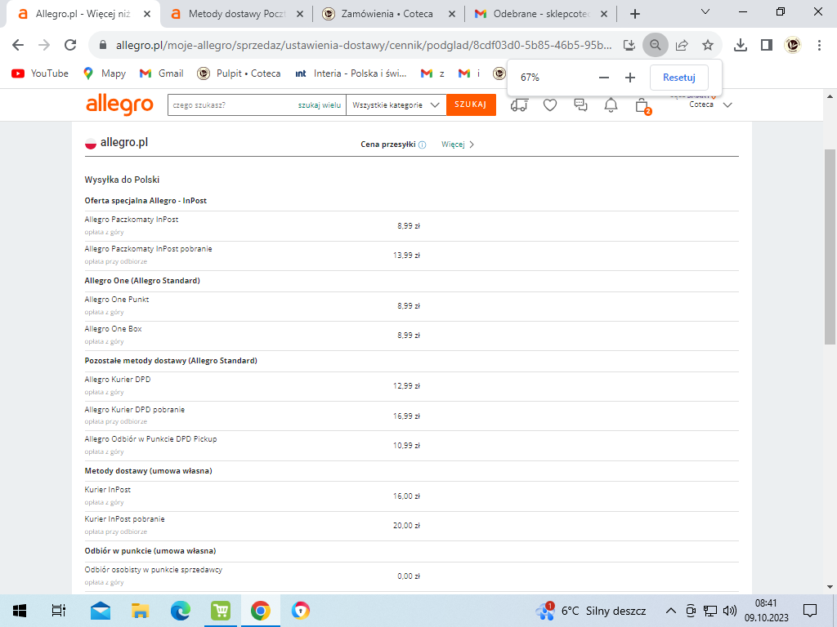
Task: Click the info icon beside Cena przesyłki
Action: coord(423,145)
